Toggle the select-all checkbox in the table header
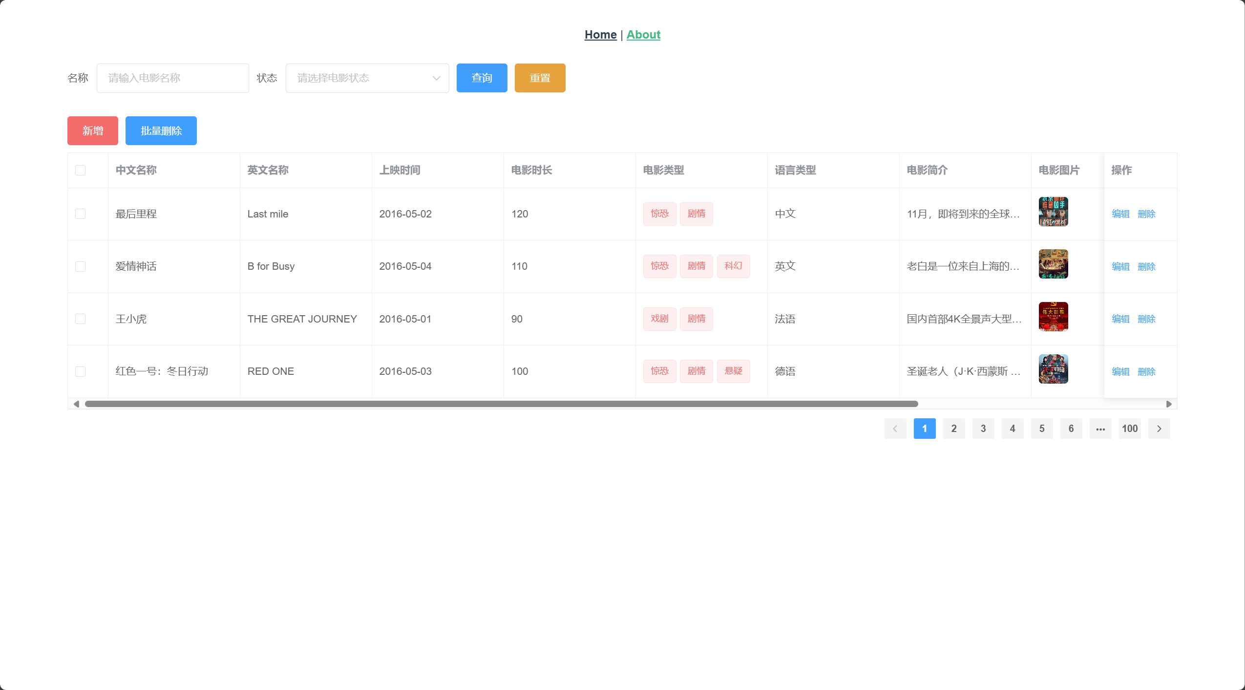This screenshot has width=1245, height=690. (x=81, y=170)
